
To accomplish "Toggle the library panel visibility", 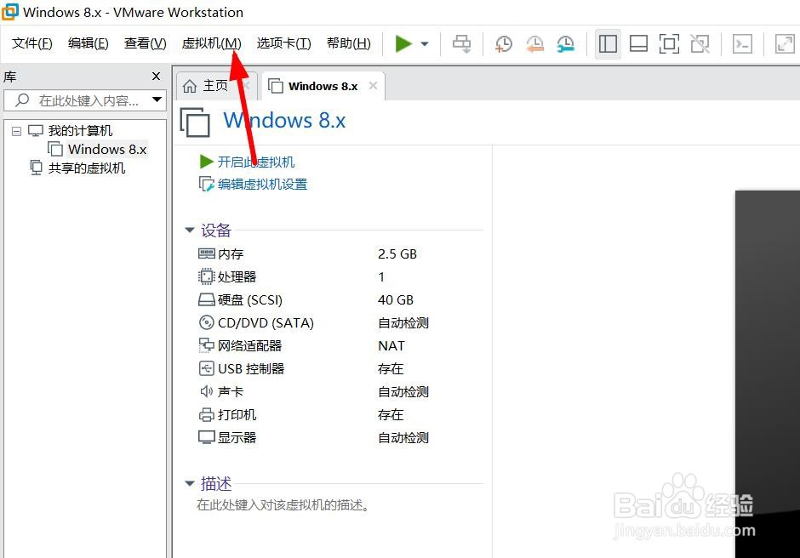I will [x=608, y=43].
